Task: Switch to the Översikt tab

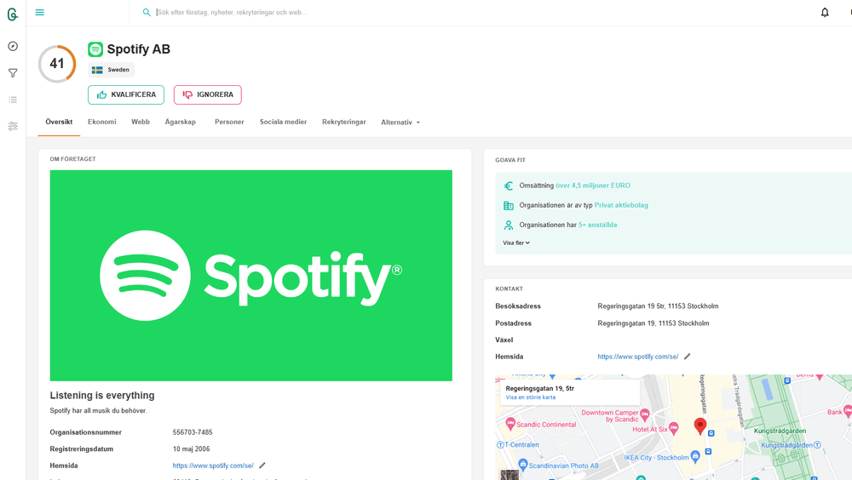Action: pos(59,123)
